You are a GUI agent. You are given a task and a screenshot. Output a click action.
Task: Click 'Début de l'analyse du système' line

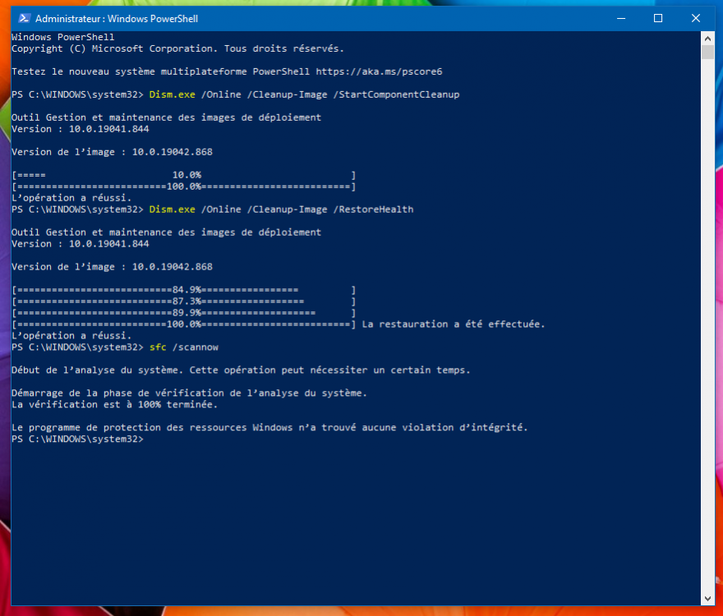(x=241, y=370)
